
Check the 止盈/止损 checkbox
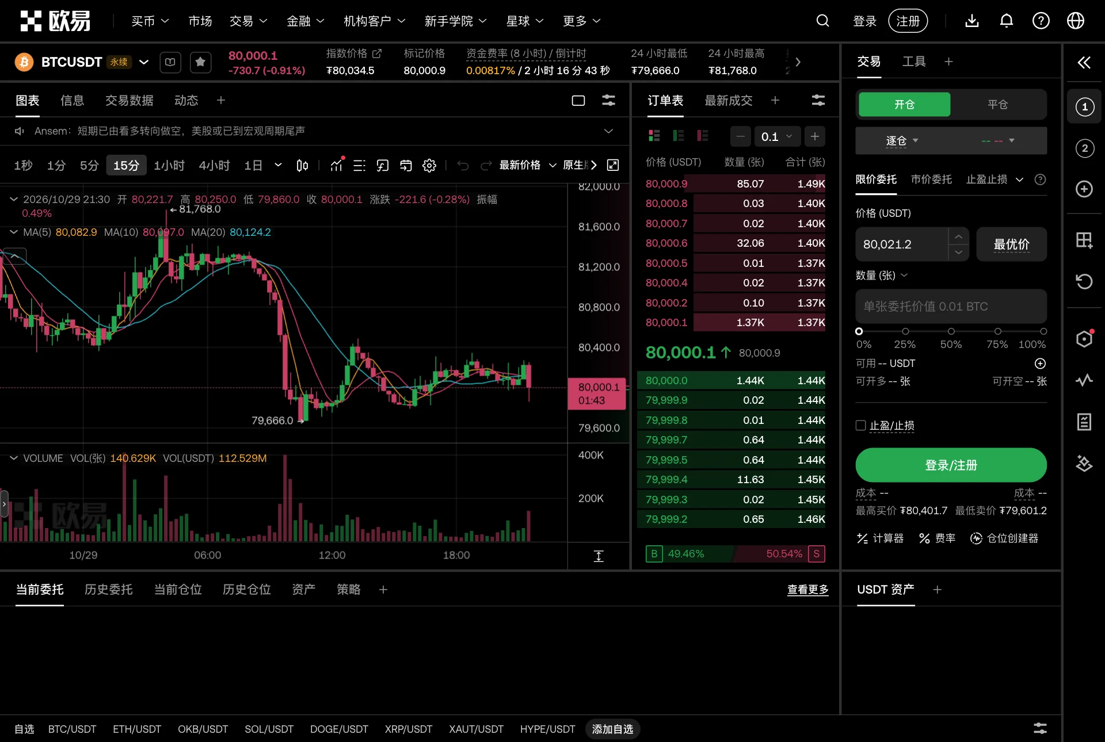click(x=861, y=426)
